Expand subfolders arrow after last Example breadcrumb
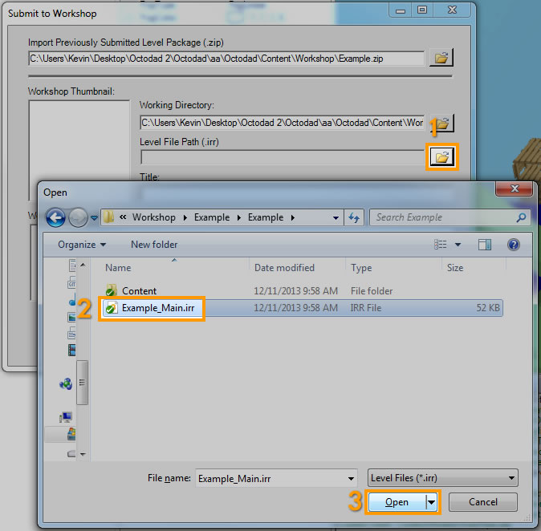The image size is (541, 531). tap(293, 218)
